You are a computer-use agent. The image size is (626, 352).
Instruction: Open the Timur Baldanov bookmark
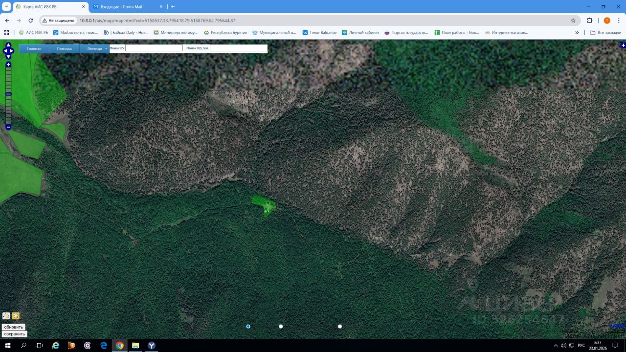[x=319, y=33]
